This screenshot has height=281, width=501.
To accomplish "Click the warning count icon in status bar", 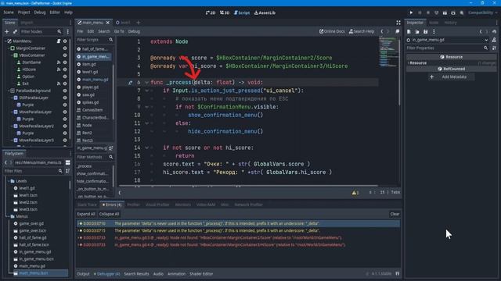I will click(x=355, y=193).
